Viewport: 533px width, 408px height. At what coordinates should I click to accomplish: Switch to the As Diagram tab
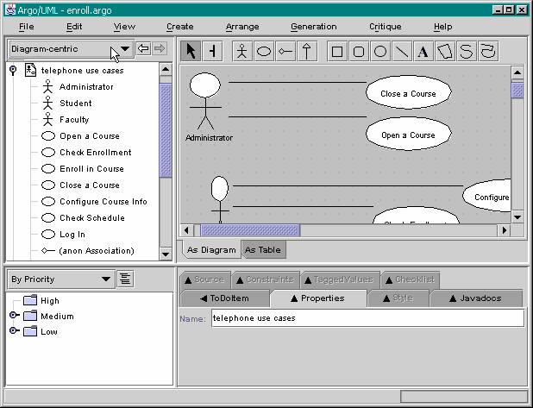211,249
